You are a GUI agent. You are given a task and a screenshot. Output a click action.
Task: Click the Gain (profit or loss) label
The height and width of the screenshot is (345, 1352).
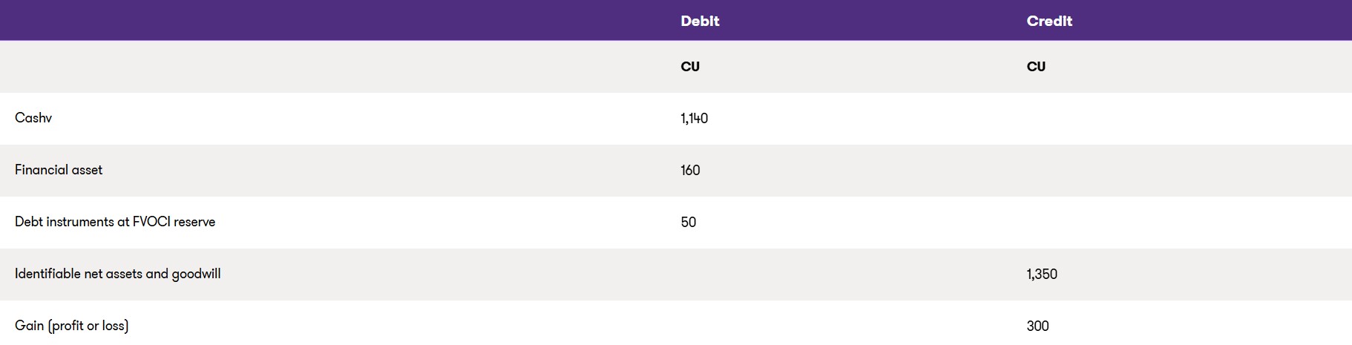pyautogui.click(x=72, y=326)
